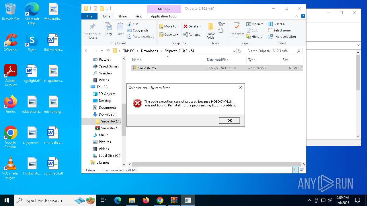367x206 pixels.
Task: Sort by the Name column header
Action: click(x=168, y=60)
